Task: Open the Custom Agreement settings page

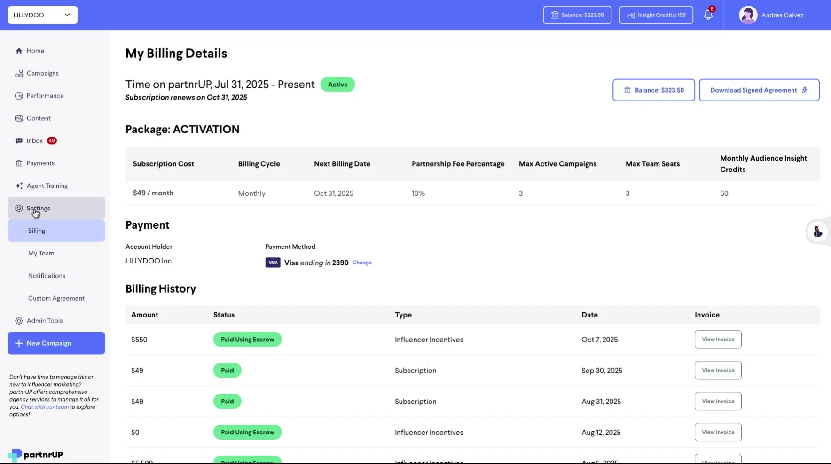Action: [x=56, y=298]
